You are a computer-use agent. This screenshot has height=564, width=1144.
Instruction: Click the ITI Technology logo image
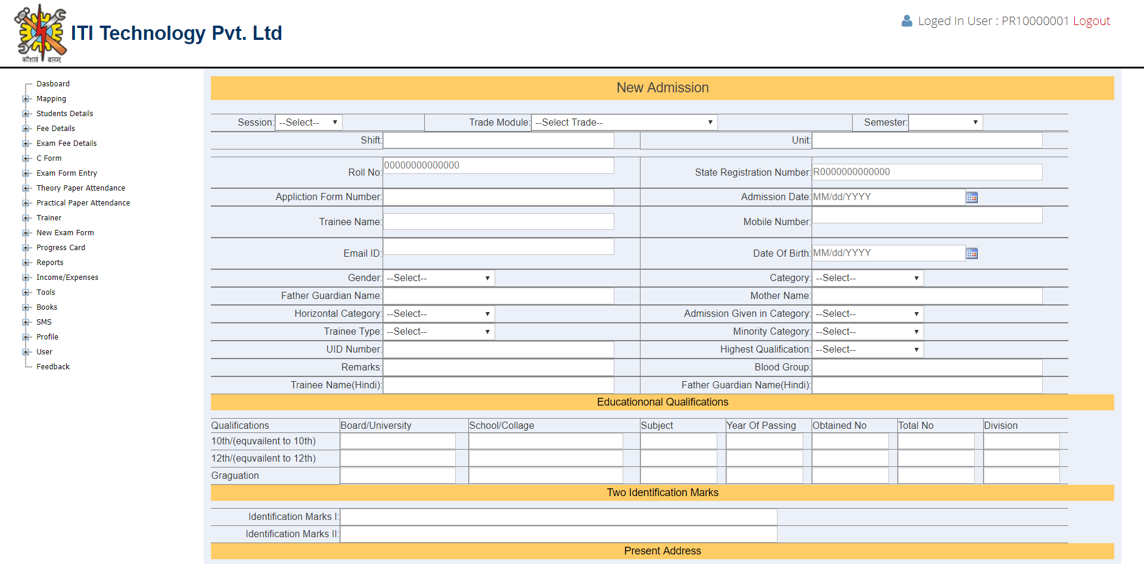pyautogui.click(x=41, y=34)
